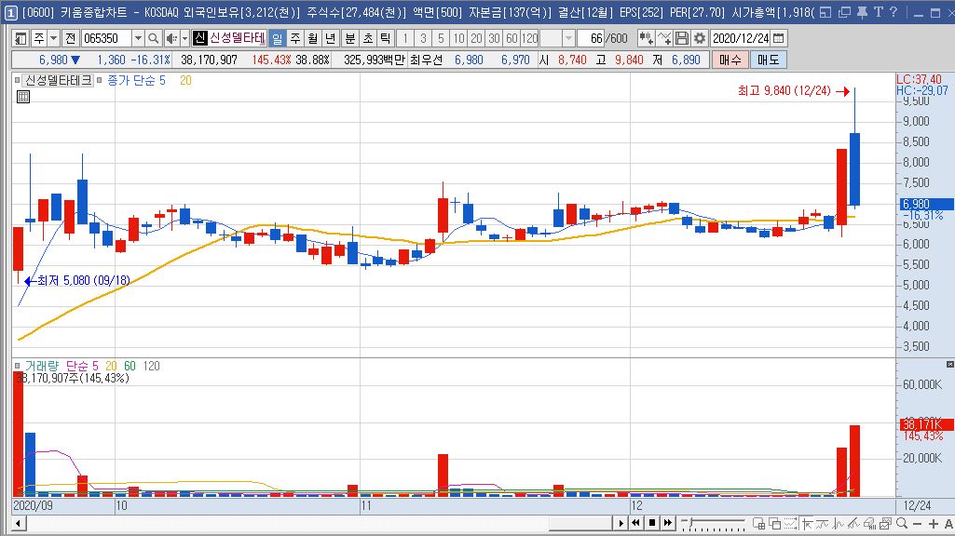The height and width of the screenshot is (536, 955).
Task: Click the add line overlay icon
Action: pyautogui.click(x=664, y=38)
